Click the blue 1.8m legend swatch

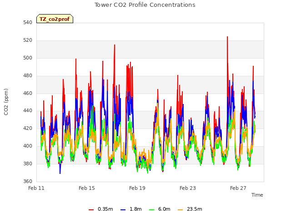pos(123,210)
